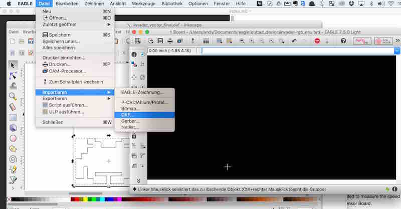Open the Zeichnen menu

[x=94, y=3]
